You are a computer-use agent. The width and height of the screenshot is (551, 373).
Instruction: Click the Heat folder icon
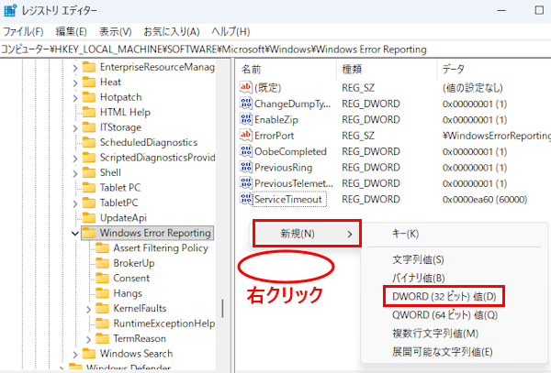[x=89, y=82]
